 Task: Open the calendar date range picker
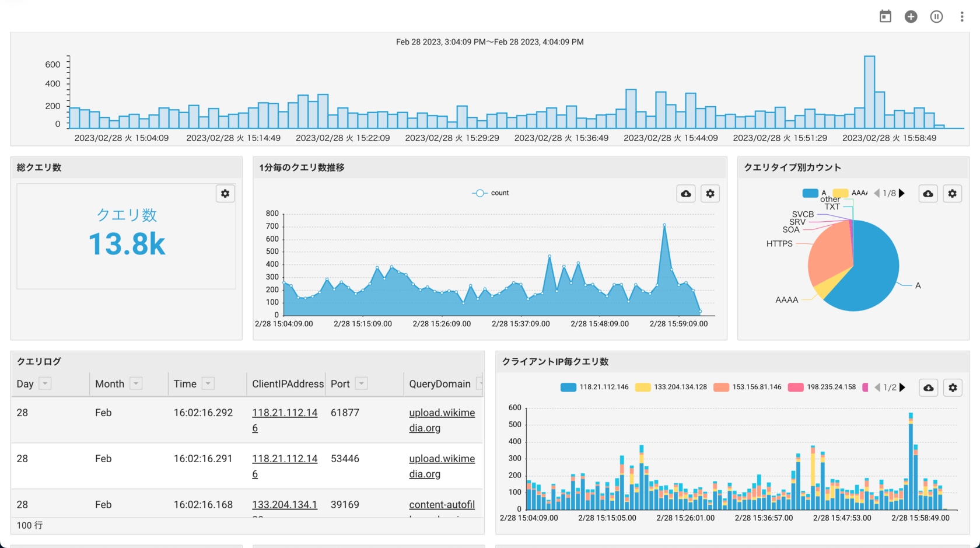click(885, 16)
